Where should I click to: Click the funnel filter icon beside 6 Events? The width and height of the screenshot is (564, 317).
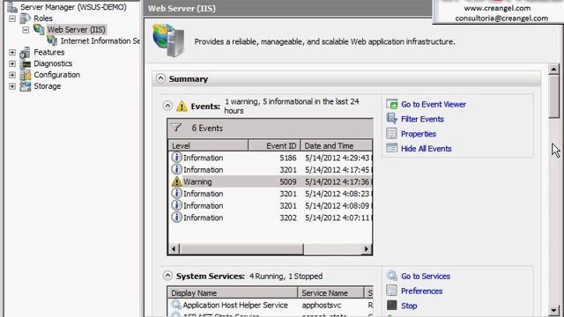pos(176,128)
